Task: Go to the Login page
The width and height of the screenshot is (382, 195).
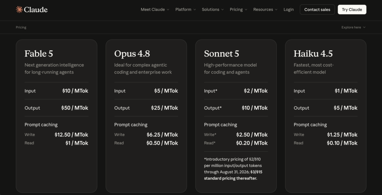Action: tap(288, 9)
